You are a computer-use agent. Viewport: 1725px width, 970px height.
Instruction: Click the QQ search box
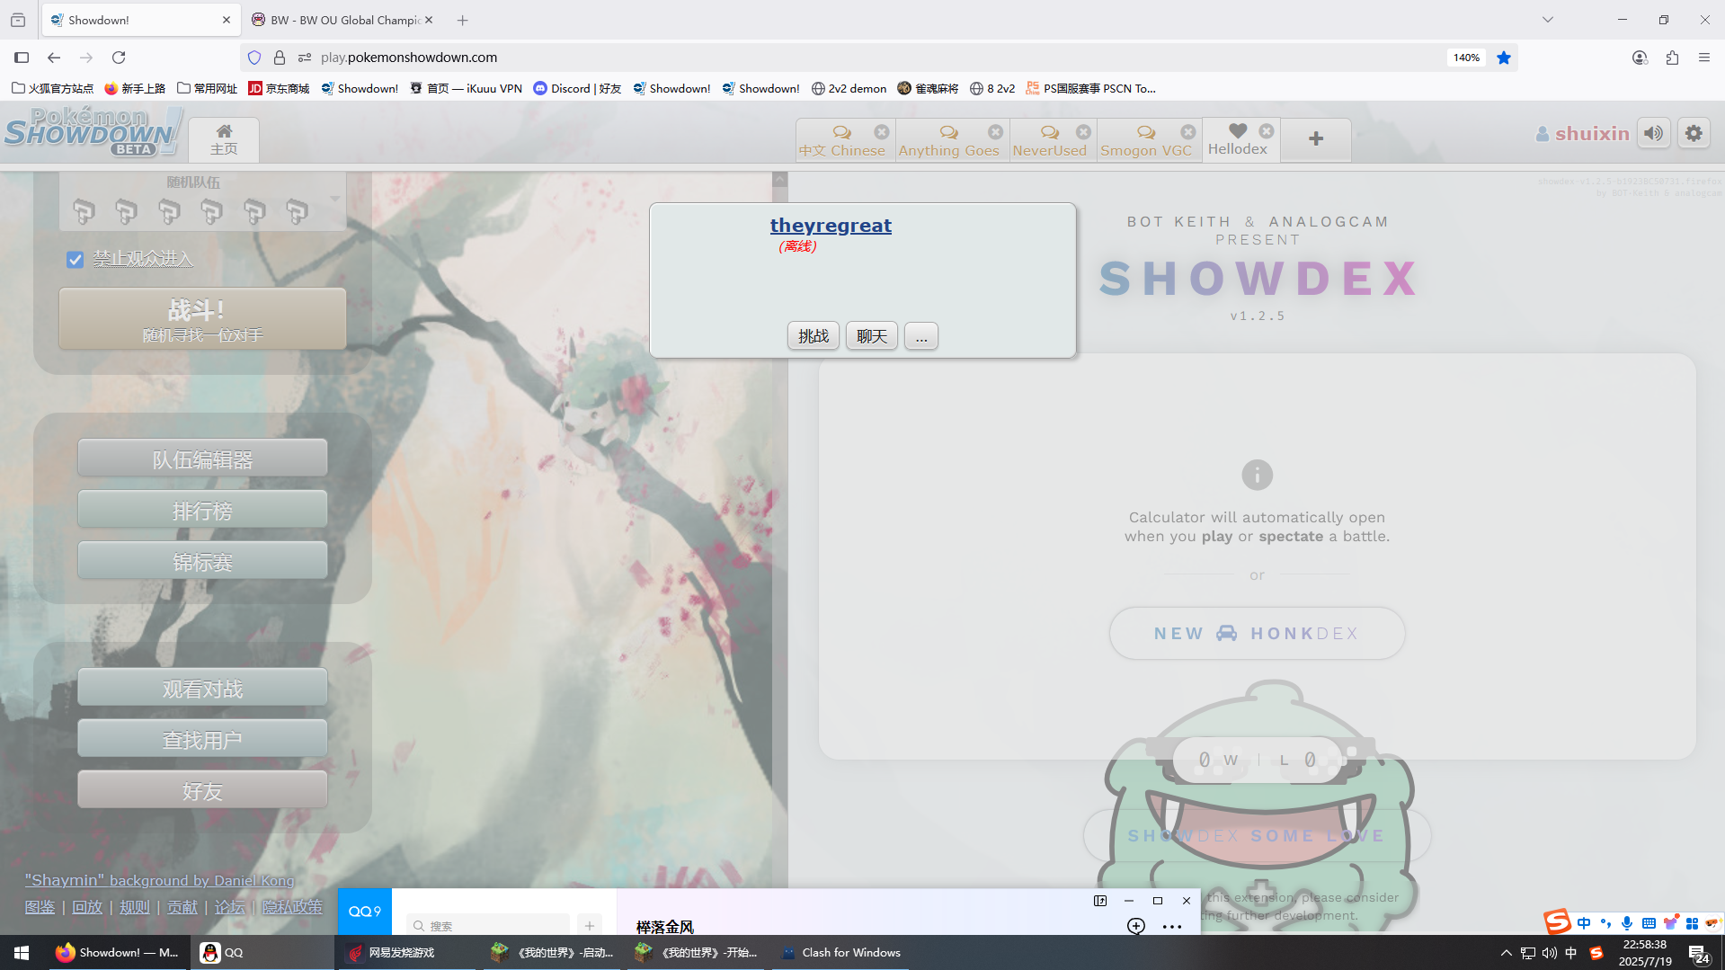[x=488, y=925]
